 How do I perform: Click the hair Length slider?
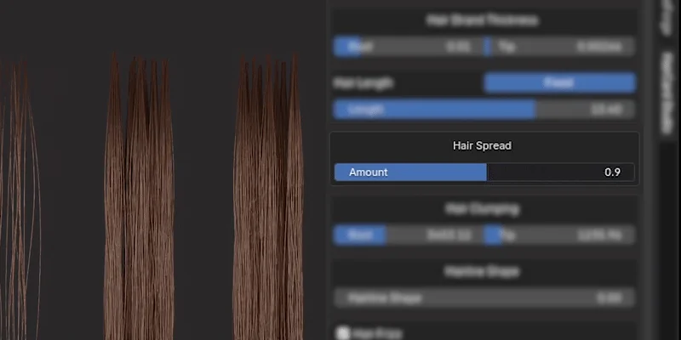click(x=484, y=110)
